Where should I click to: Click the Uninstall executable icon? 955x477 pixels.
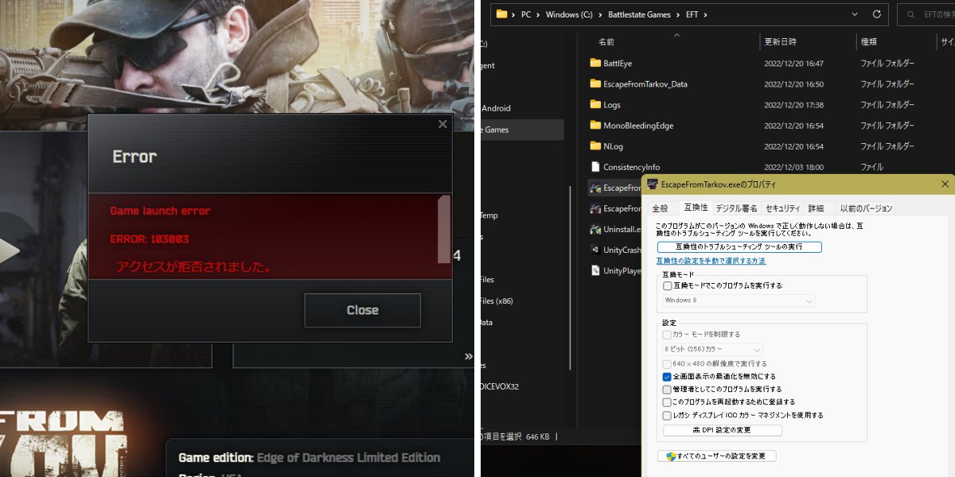(x=595, y=229)
